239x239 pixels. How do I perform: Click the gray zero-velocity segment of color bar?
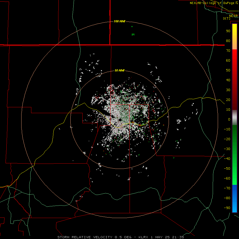coord(234,118)
